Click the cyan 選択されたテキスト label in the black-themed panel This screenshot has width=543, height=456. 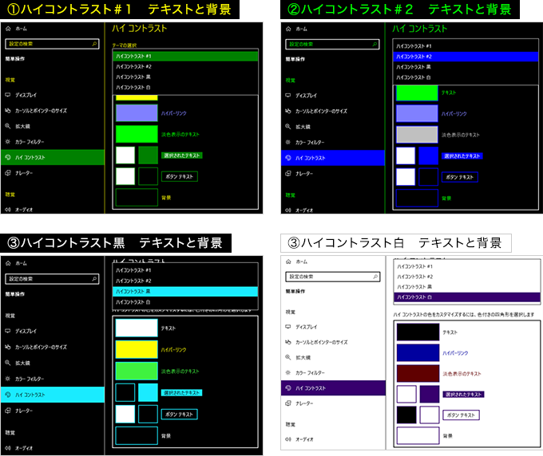181,393
